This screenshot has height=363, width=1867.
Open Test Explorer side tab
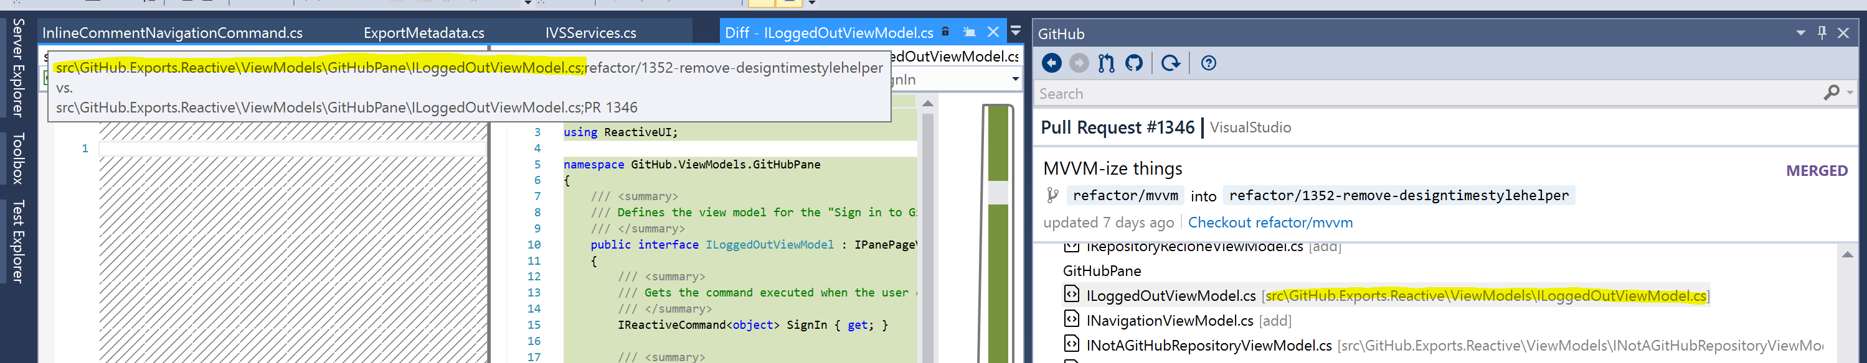click(x=18, y=242)
